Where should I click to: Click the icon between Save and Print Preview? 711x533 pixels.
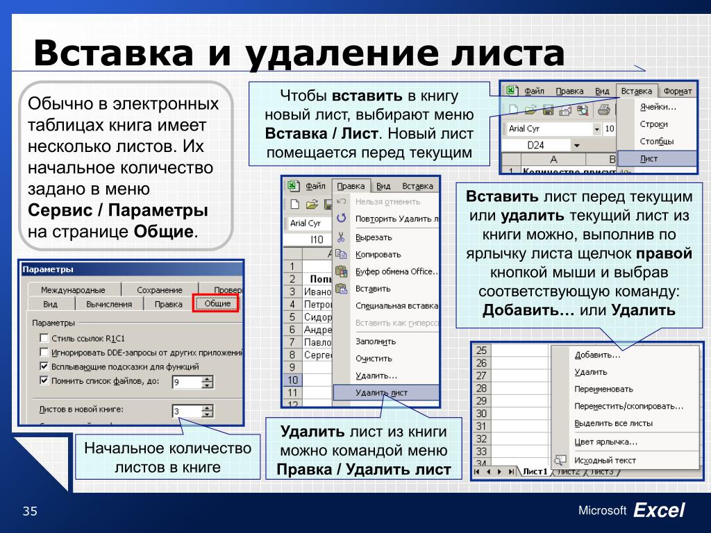coord(565,109)
